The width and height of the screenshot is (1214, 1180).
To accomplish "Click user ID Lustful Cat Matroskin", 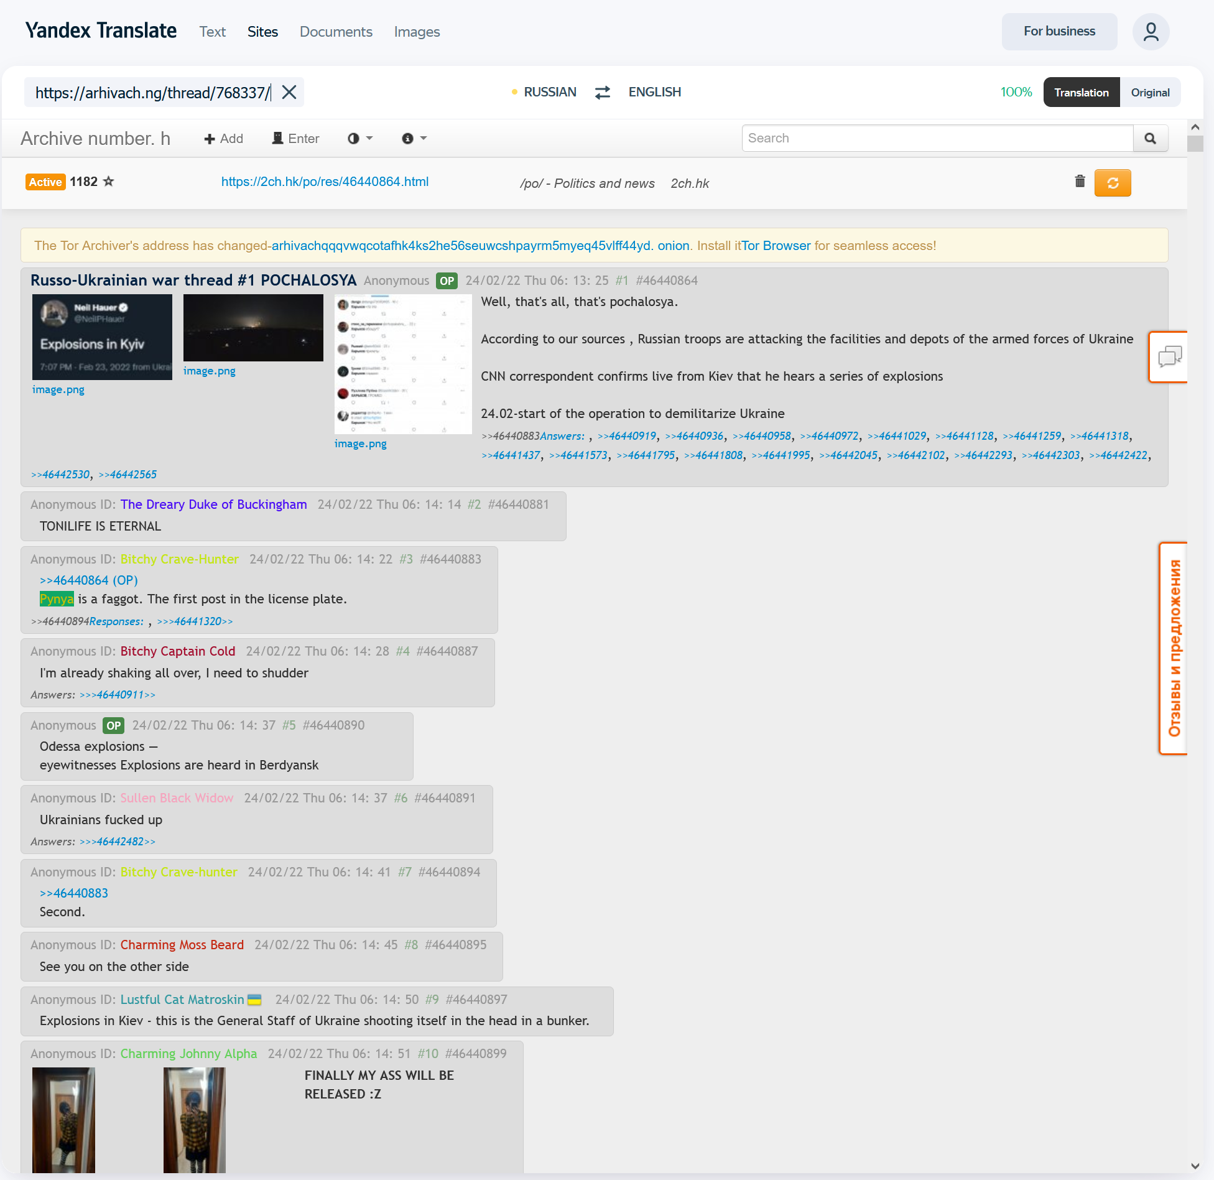I will [x=182, y=1000].
